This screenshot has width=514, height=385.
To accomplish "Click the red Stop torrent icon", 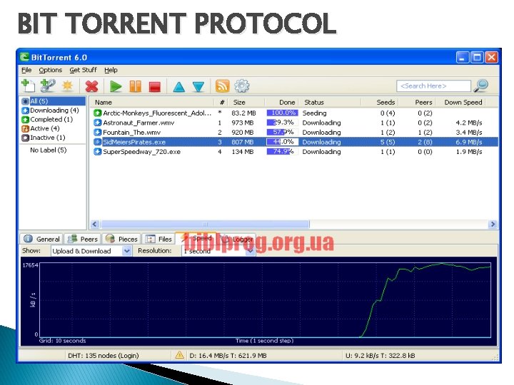I will (155, 87).
